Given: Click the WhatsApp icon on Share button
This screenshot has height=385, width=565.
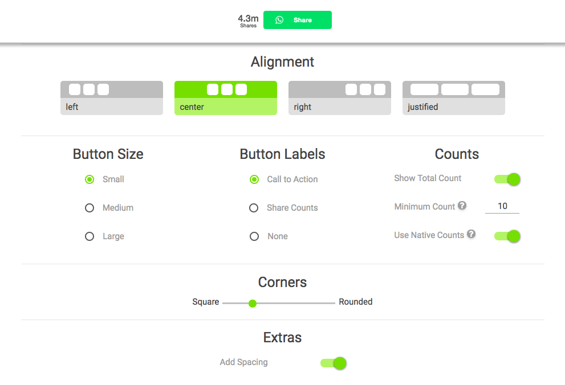Looking at the screenshot, I should tap(279, 20).
